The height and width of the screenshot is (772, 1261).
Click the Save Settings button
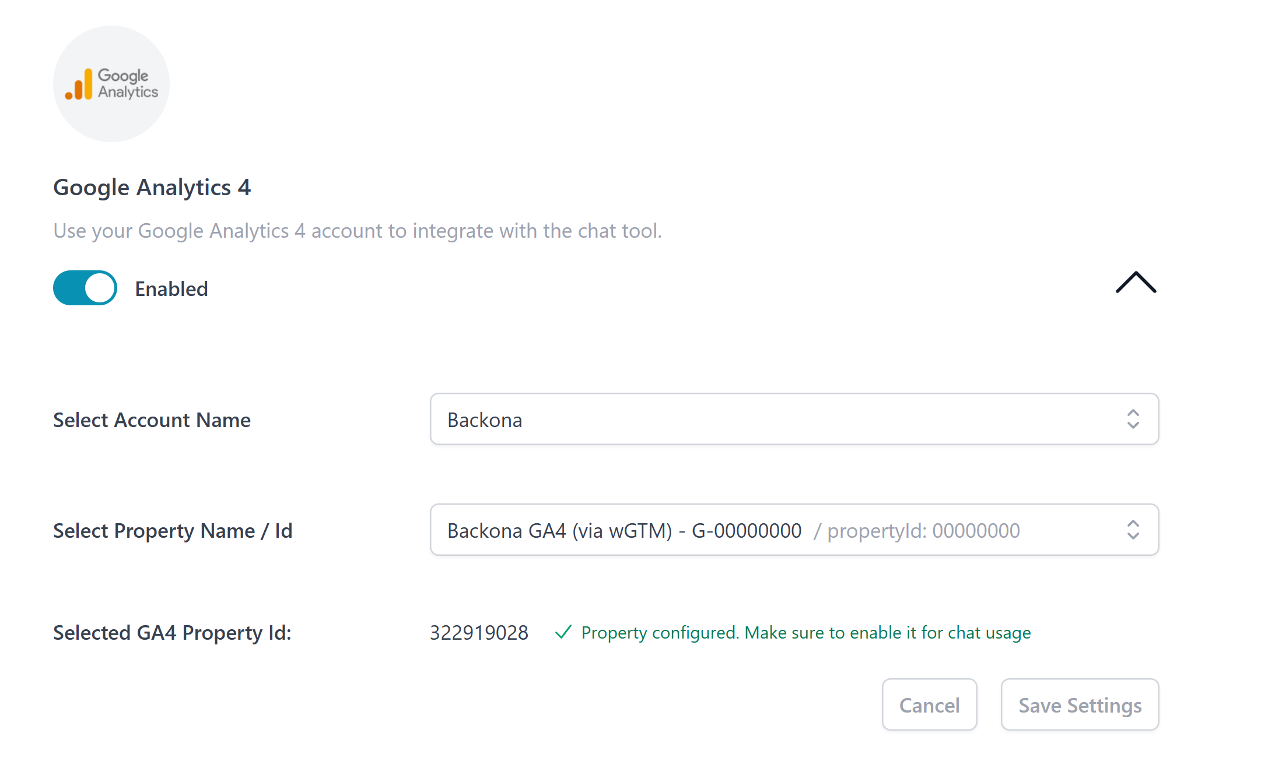point(1080,704)
